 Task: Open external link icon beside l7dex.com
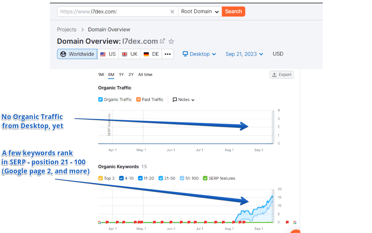(x=162, y=41)
